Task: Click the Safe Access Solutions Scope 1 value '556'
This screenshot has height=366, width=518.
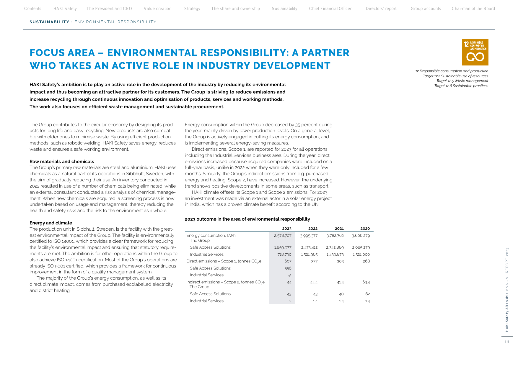Action: 288,268
